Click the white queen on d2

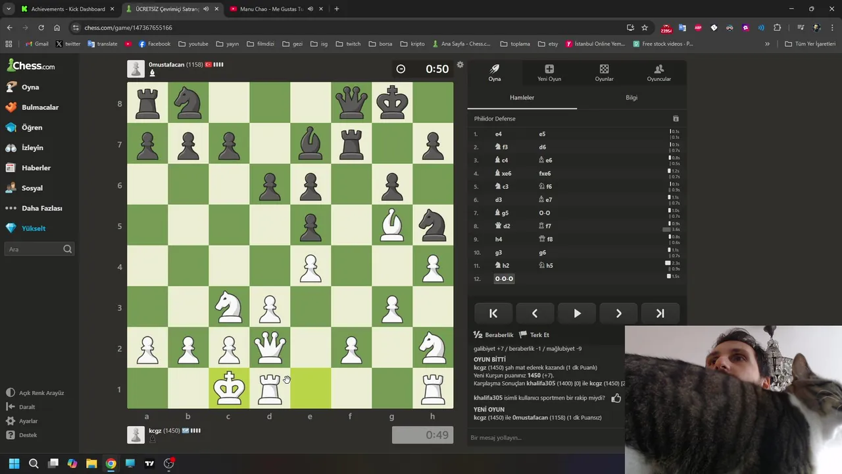coord(270,348)
